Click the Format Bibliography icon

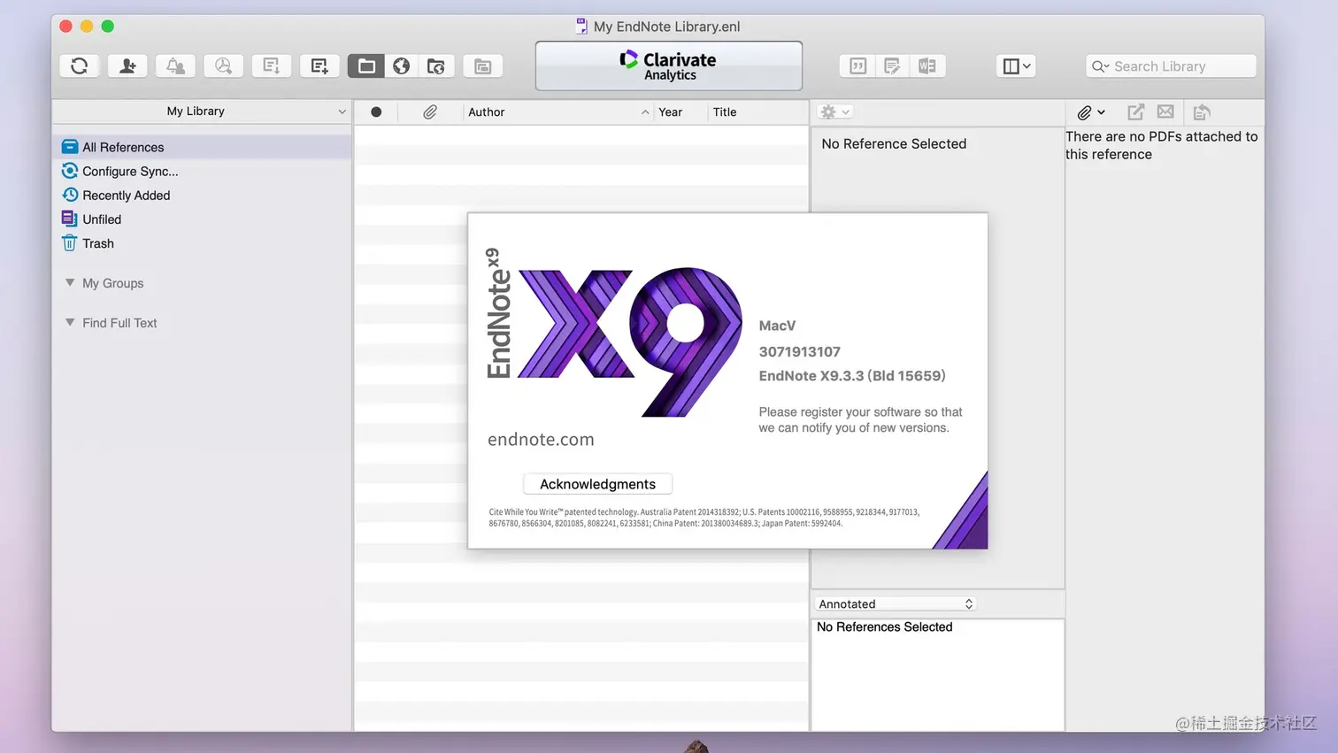pos(892,66)
